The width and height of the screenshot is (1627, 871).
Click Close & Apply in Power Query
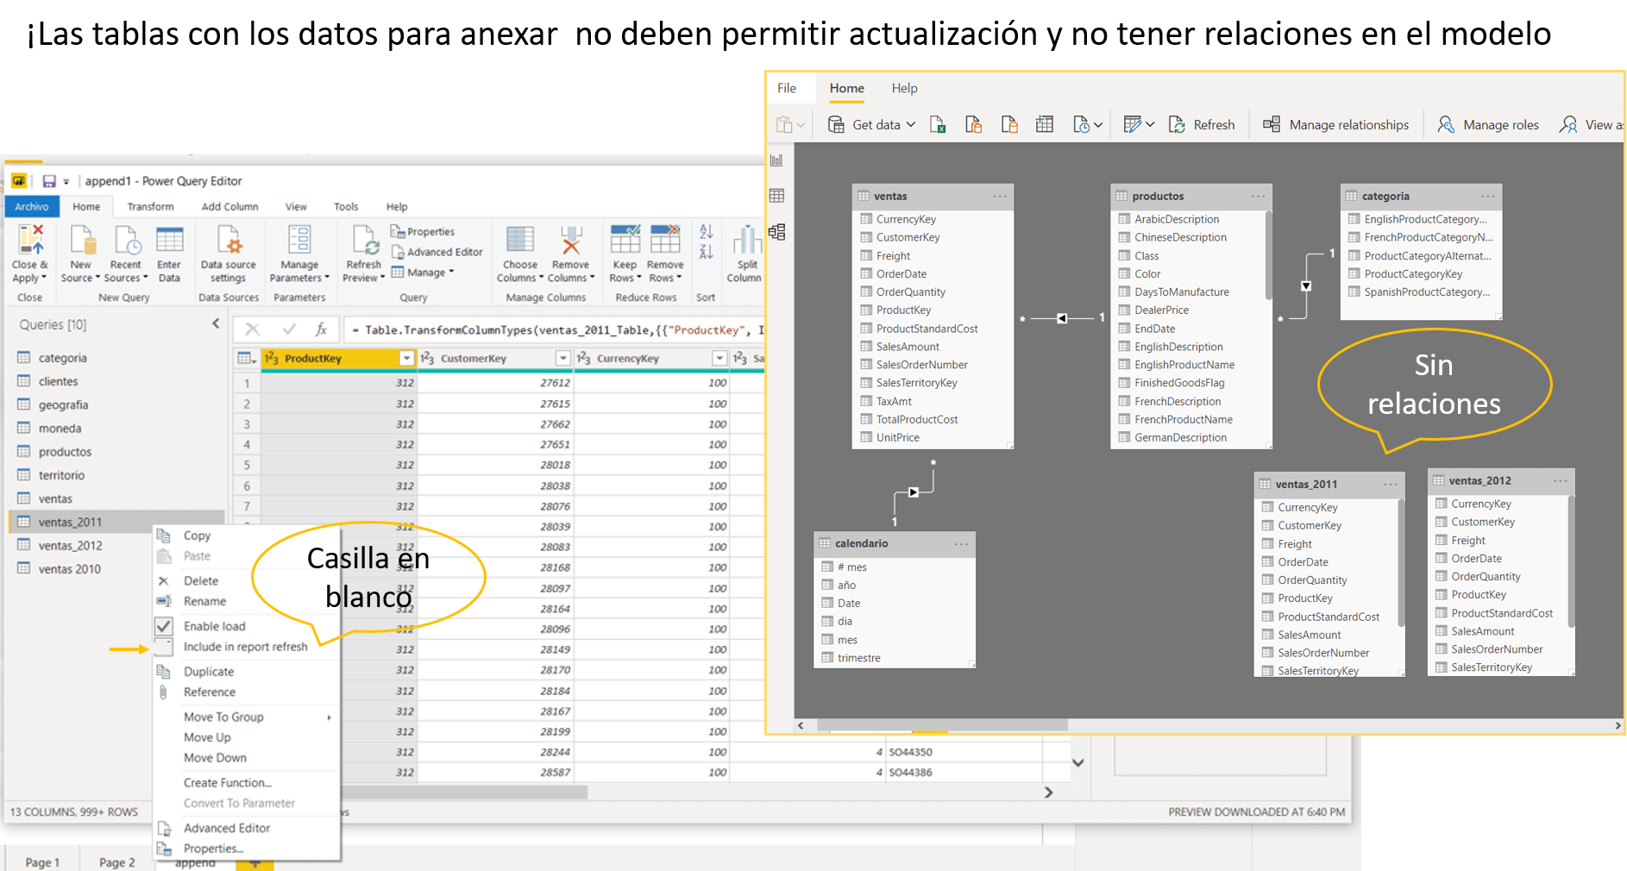pos(29,254)
